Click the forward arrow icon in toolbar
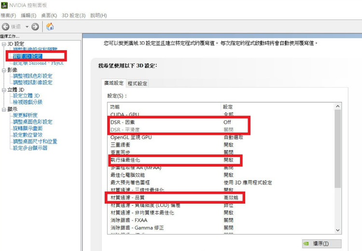Image resolution: width=362 pixels, height=251 pixels. click(x=35, y=26)
